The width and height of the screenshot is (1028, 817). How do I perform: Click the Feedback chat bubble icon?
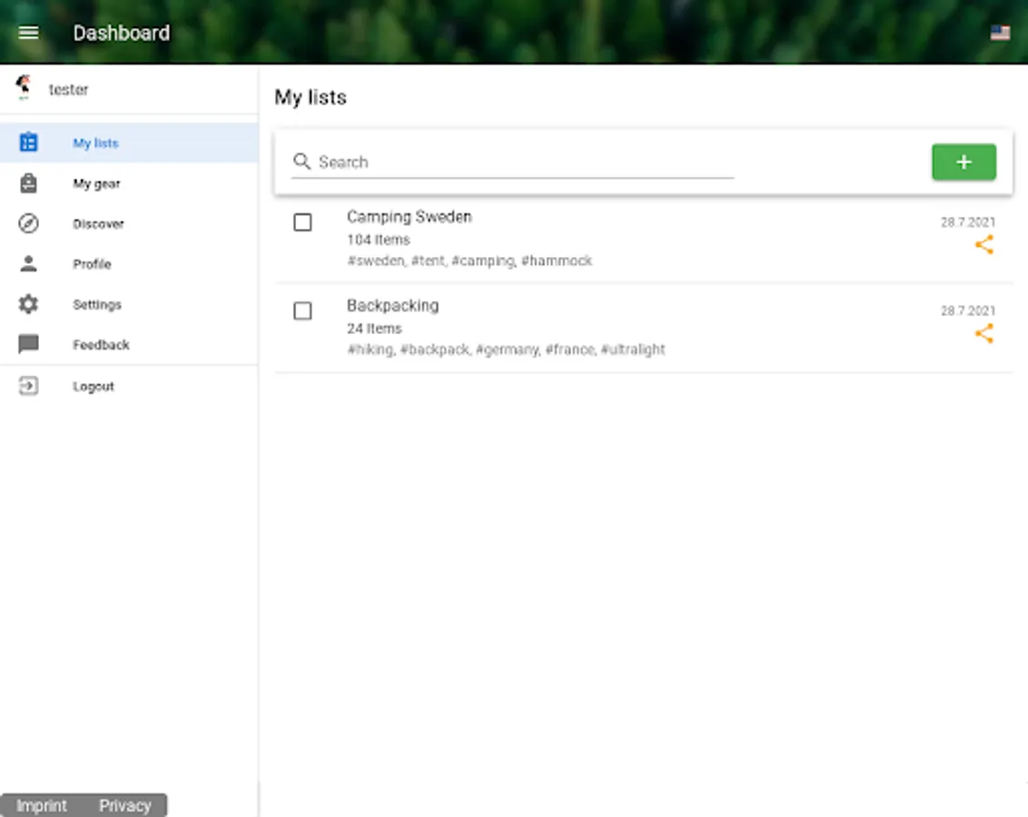pos(28,344)
